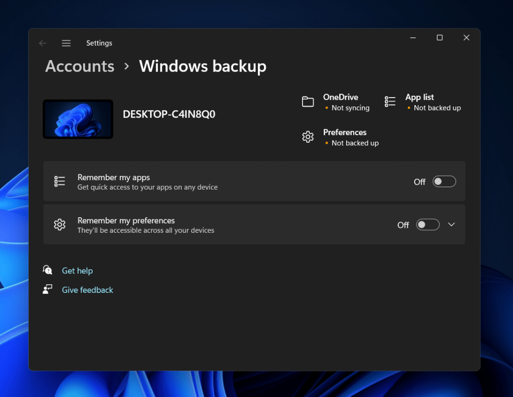
Task: Click the Preferences gear icon
Action: coord(308,136)
